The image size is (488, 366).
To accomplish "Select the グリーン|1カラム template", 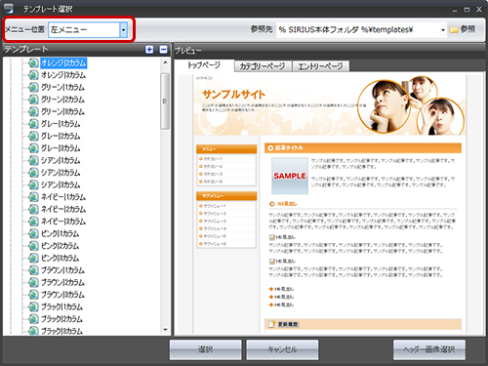I will coord(62,87).
